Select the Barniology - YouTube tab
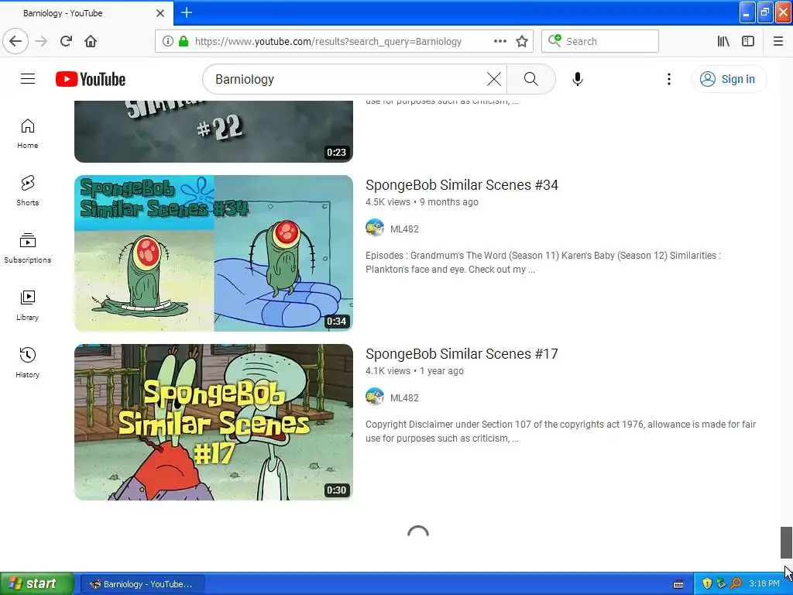Viewport: 793px width, 595px height. click(x=86, y=12)
